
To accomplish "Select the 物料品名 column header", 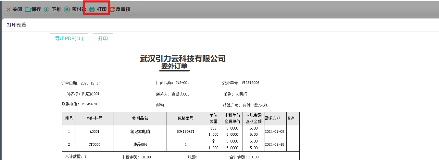I will point(140,119).
